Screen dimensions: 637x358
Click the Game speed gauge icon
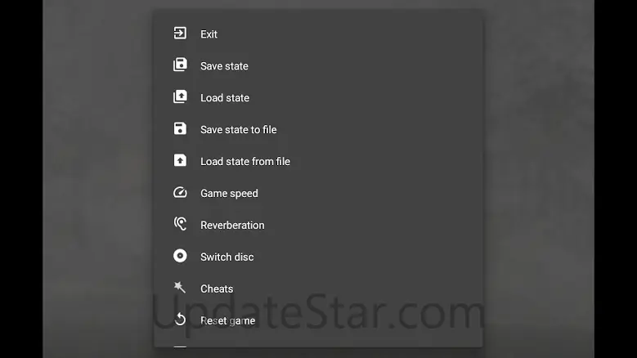click(180, 193)
